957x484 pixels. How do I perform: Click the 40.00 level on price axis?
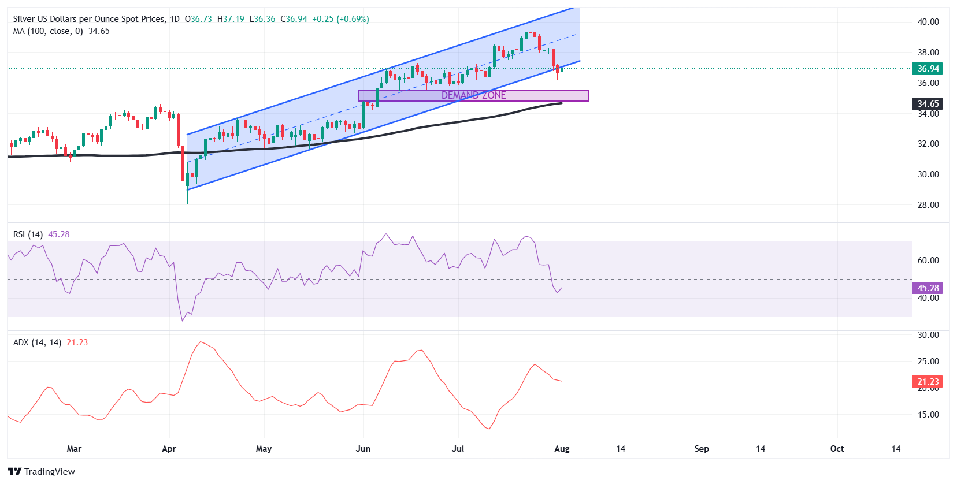tap(928, 22)
